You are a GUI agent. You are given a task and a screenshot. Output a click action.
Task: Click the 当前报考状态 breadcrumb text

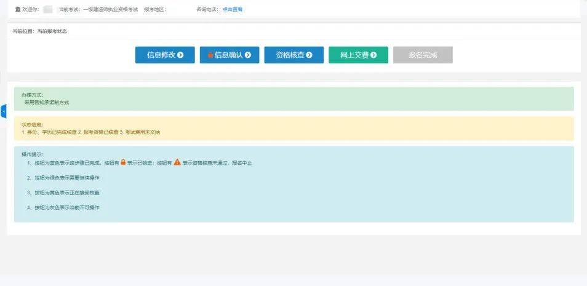coord(52,31)
